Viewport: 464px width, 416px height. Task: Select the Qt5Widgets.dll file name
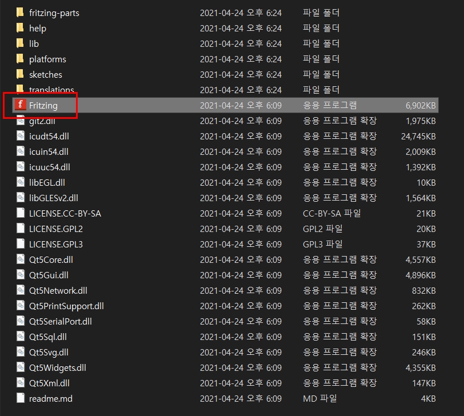tap(58, 368)
